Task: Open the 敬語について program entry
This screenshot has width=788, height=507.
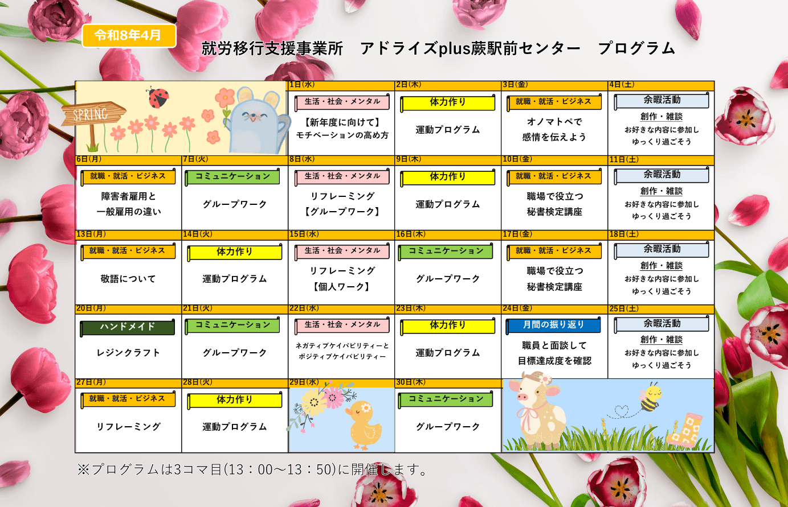Action: point(128,279)
